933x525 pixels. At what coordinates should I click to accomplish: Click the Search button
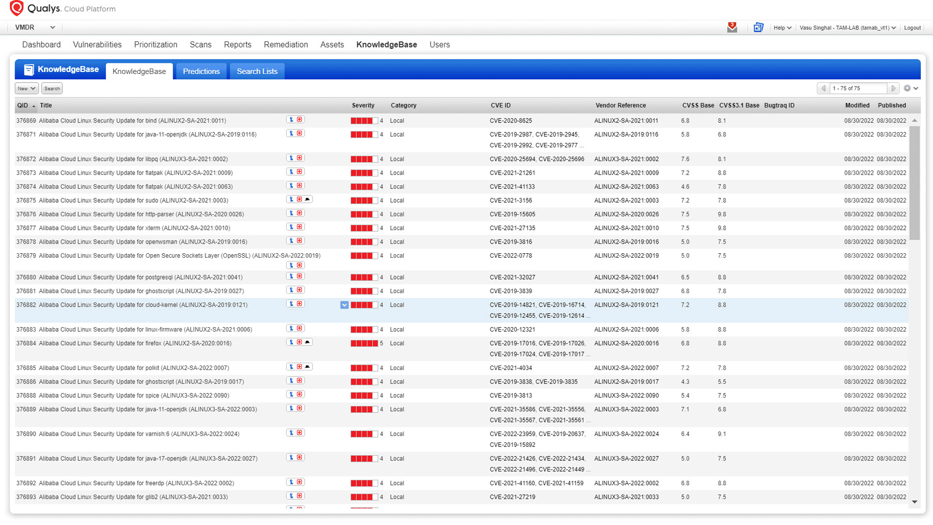(x=52, y=88)
